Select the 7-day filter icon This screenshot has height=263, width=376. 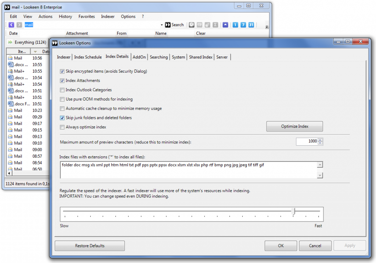[x=243, y=25]
